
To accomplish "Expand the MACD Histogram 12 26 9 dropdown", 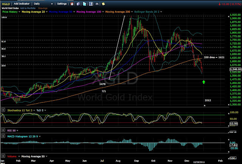I will pos(40,136).
